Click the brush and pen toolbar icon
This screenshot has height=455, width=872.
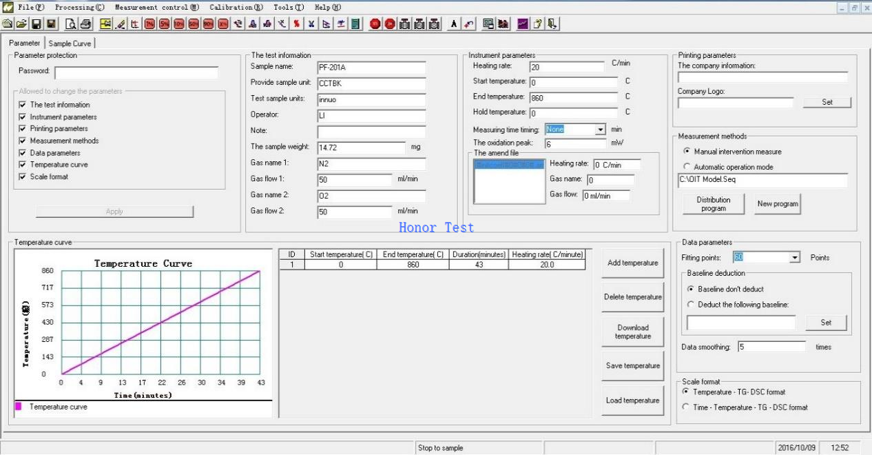coord(121,24)
